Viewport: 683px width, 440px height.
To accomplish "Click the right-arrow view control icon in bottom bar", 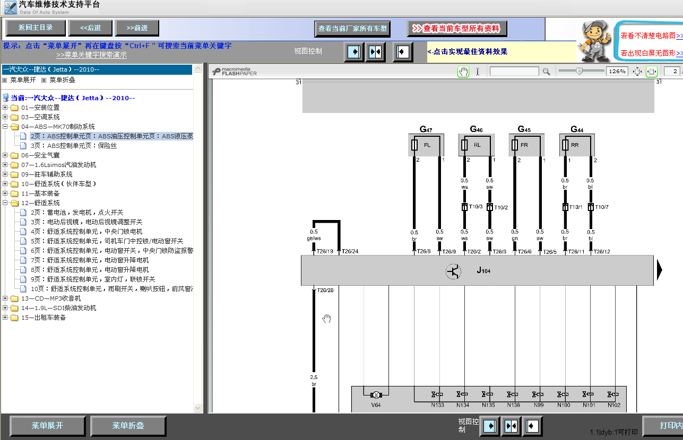I will click(x=490, y=426).
